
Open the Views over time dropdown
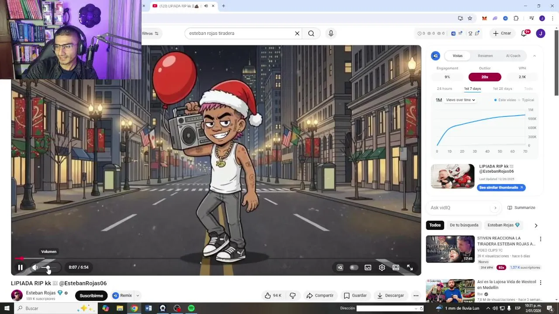coord(460,100)
